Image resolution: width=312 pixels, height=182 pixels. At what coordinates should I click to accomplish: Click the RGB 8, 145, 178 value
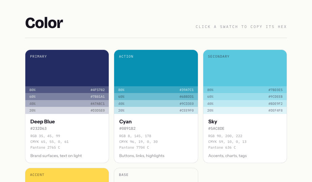[x=135, y=136]
